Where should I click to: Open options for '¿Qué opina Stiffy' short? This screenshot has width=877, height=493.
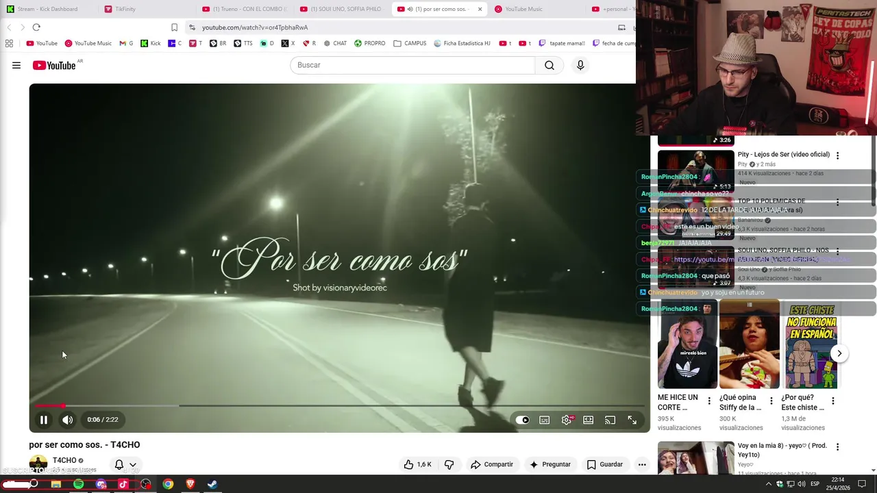771,401
